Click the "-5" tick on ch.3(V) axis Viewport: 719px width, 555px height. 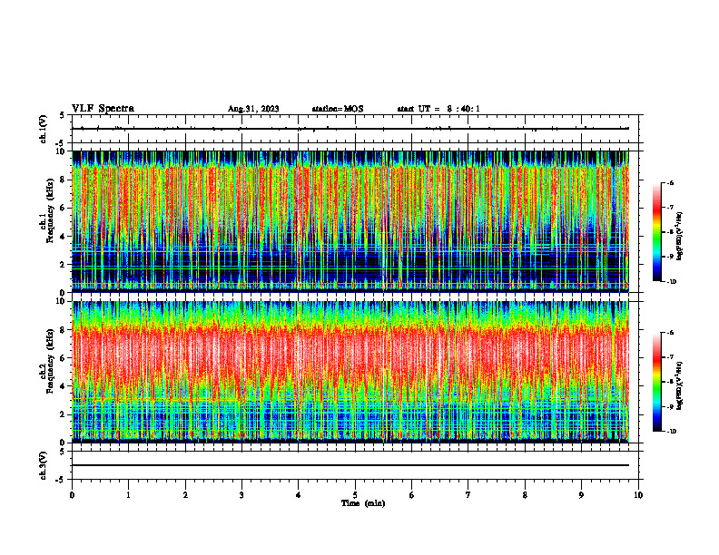61,480
